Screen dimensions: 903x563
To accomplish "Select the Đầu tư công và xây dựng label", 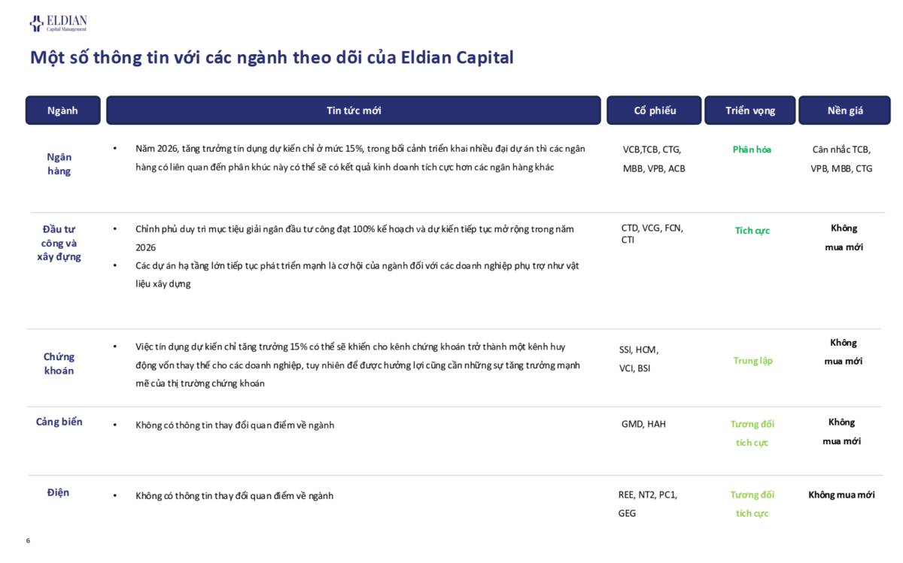I will tap(59, 243).
